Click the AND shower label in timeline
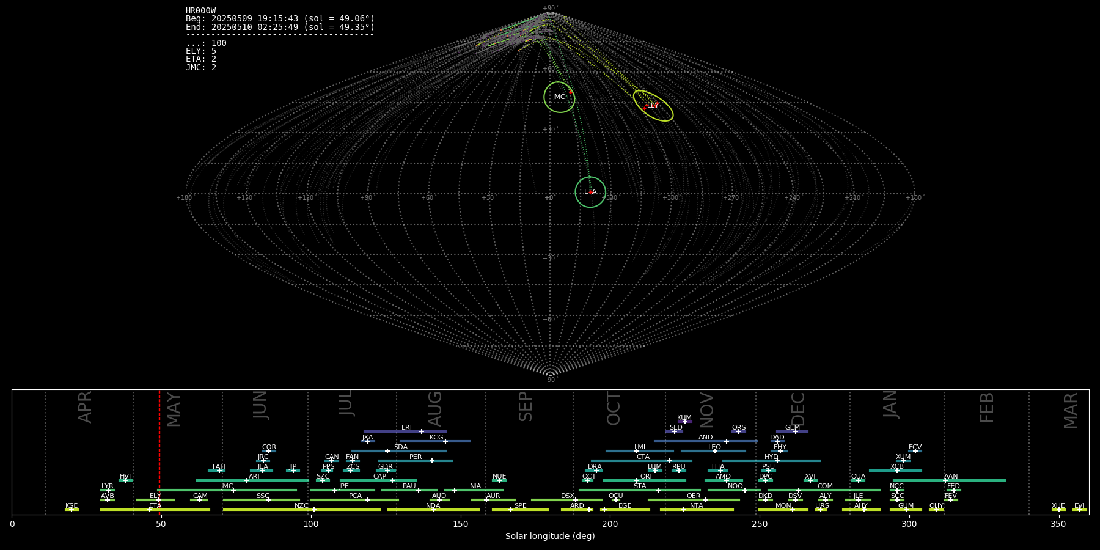 [706, 438]
